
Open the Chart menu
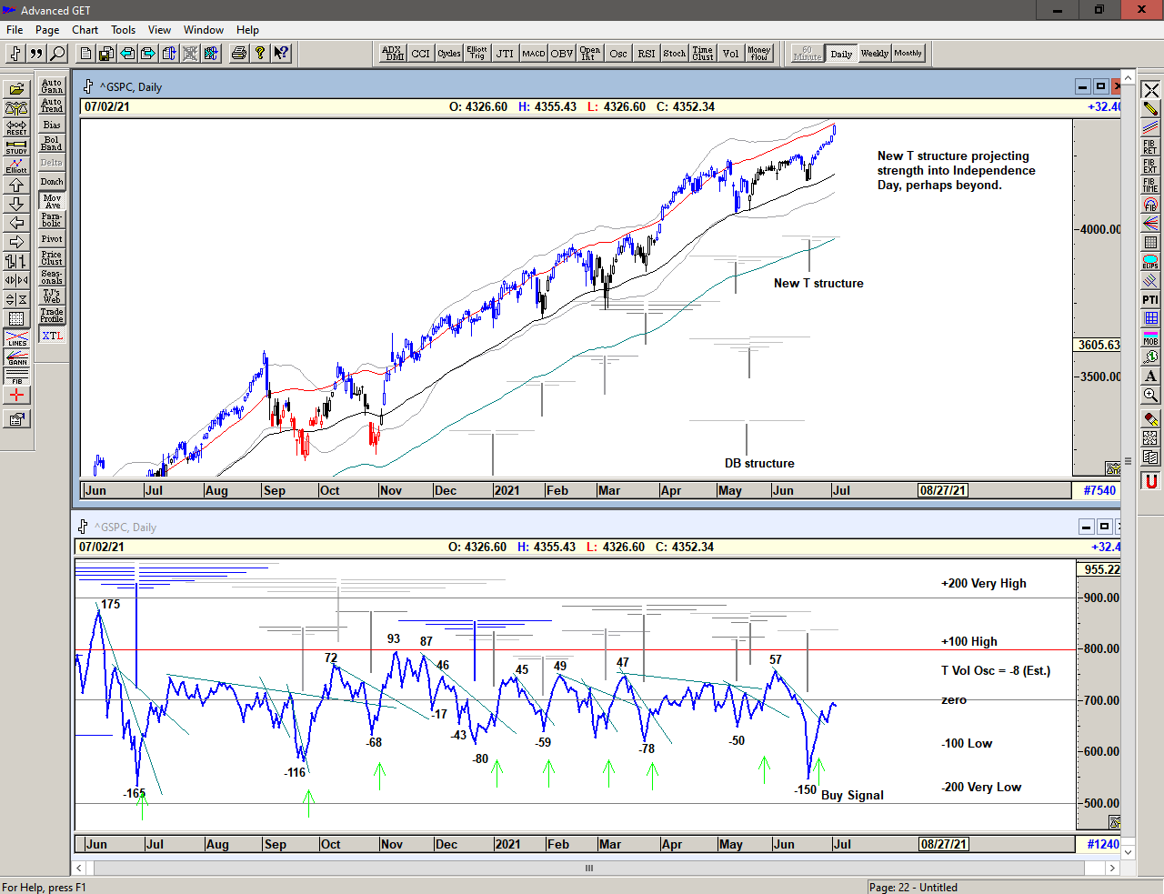coord(85,30)
